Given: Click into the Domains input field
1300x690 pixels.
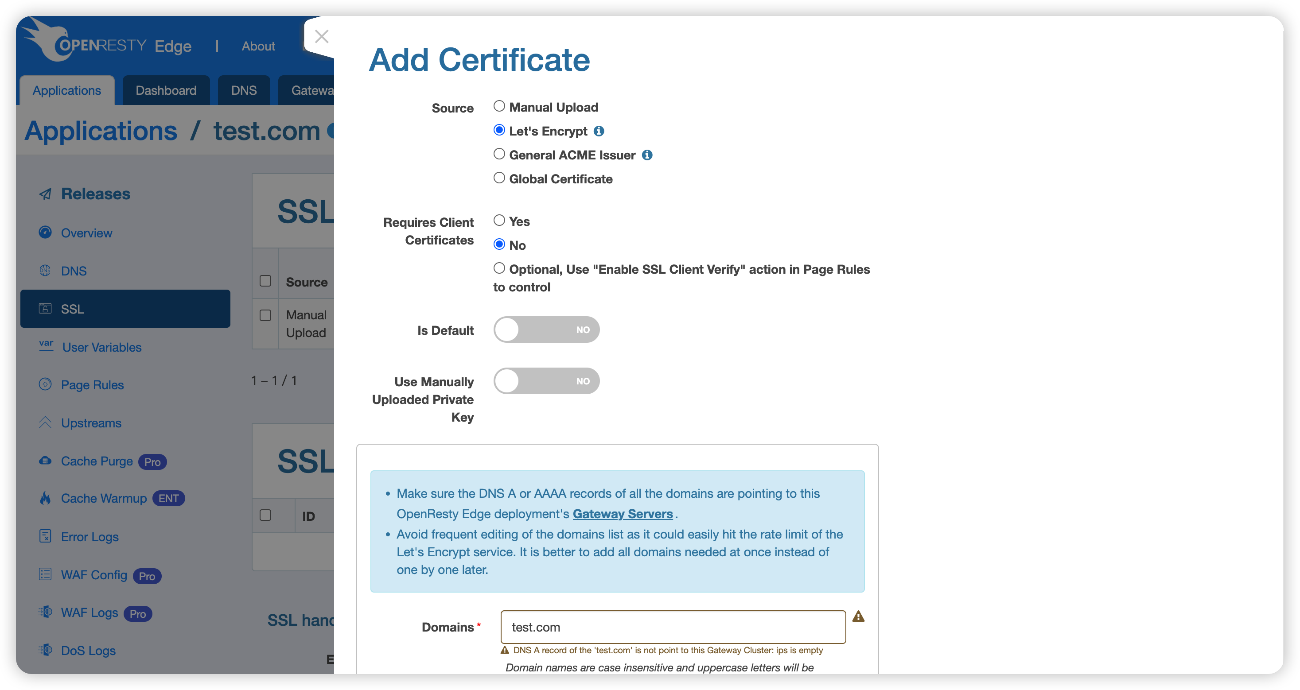Looking at the screenshot, I should click(x=673, y=627).
